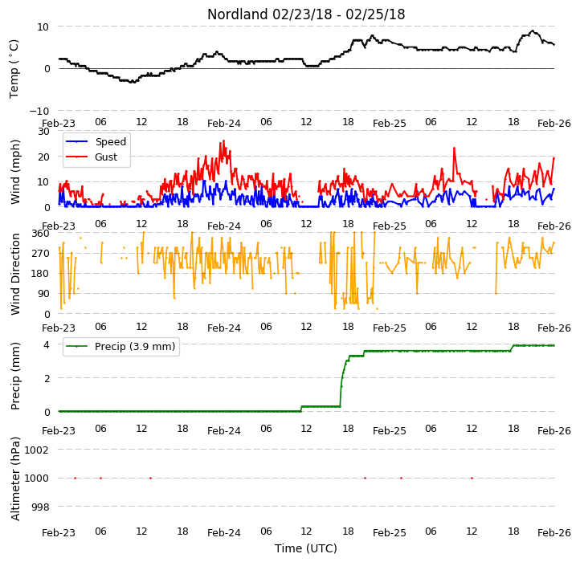
Task: Click the Precip (mm) y-axis label
Action: (15, 376)
